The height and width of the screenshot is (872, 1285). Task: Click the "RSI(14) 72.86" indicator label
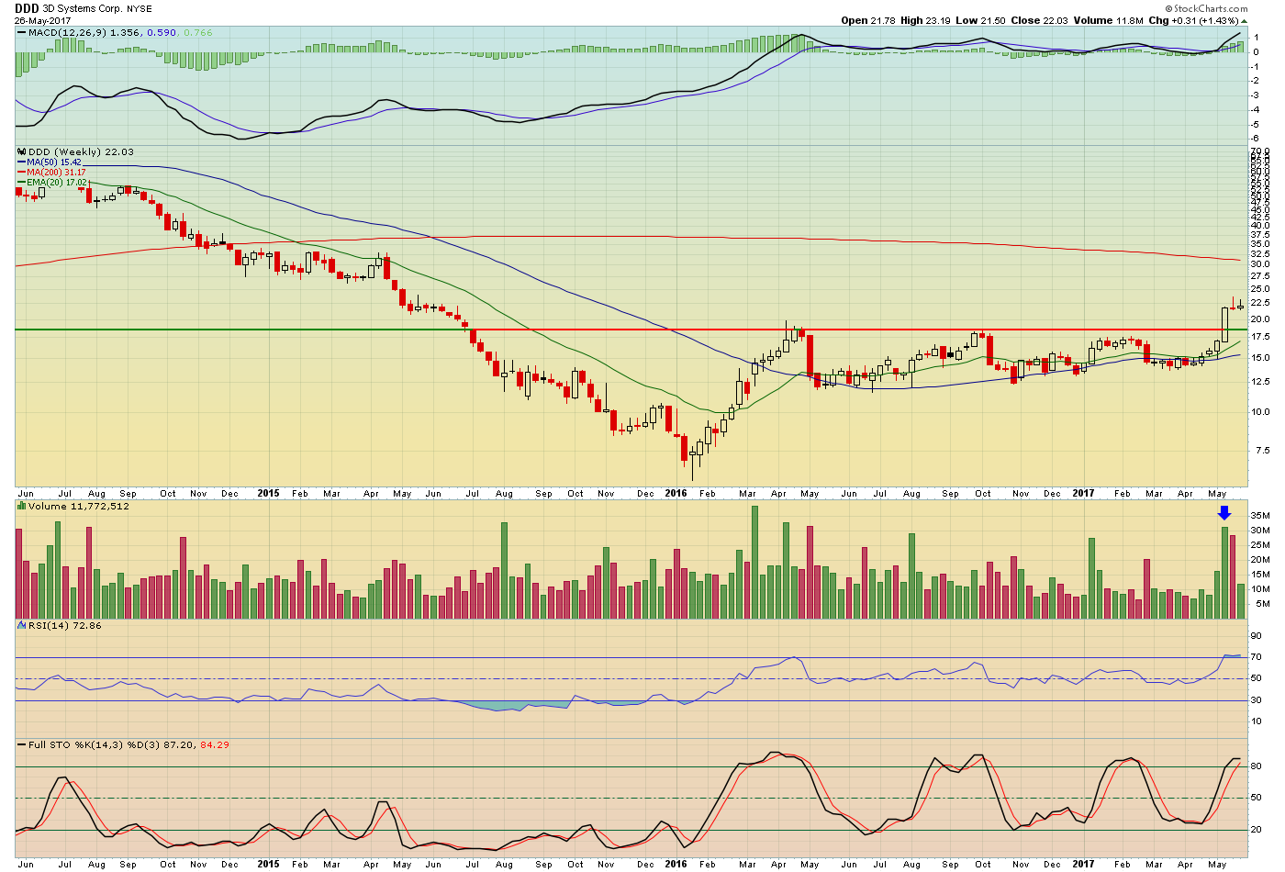pos(65,625)
